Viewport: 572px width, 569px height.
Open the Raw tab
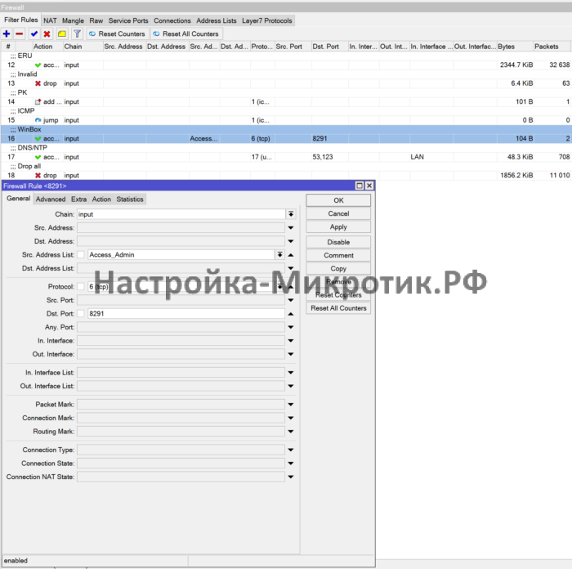[x=96, y=20]
